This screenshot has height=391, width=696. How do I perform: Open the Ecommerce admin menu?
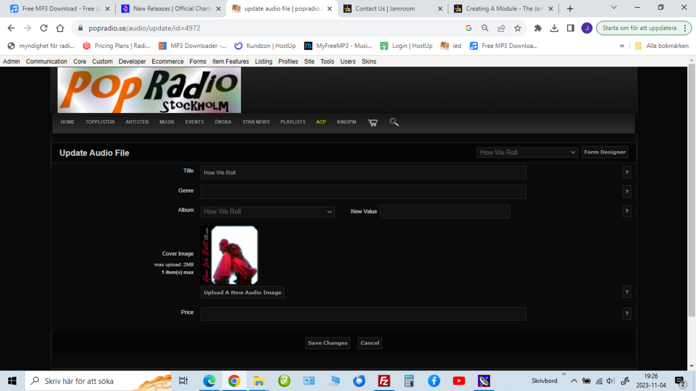[x=167, y=61]
